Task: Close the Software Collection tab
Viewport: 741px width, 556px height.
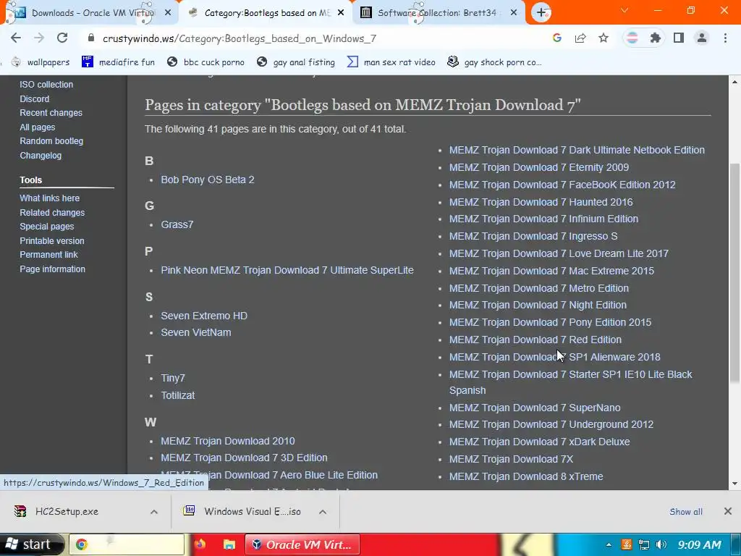Action: pos(514,13)
